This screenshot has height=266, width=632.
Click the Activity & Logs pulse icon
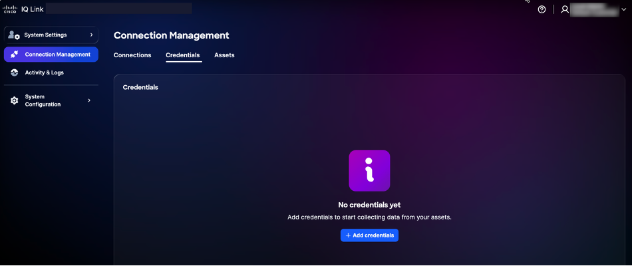coord(15,73)
